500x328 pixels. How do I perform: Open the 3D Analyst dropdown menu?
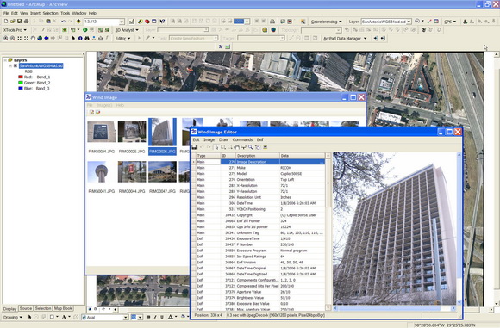pyautogui.click(x=127, y=30)
